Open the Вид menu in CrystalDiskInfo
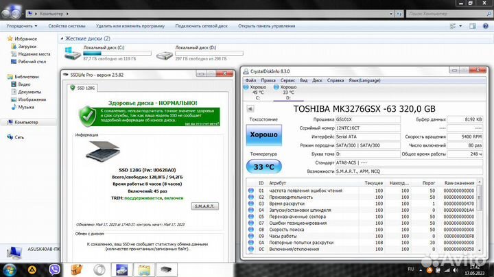Screen dimensions: 494x277 [303, 80]
